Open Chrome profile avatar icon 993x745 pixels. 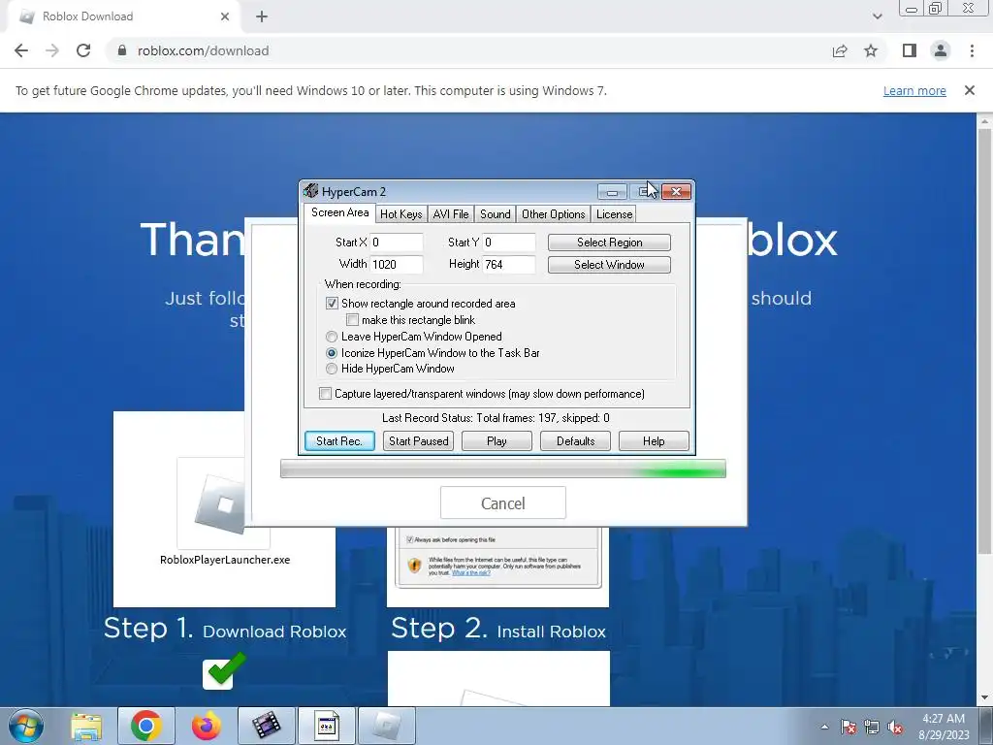[x=941, y=50]
